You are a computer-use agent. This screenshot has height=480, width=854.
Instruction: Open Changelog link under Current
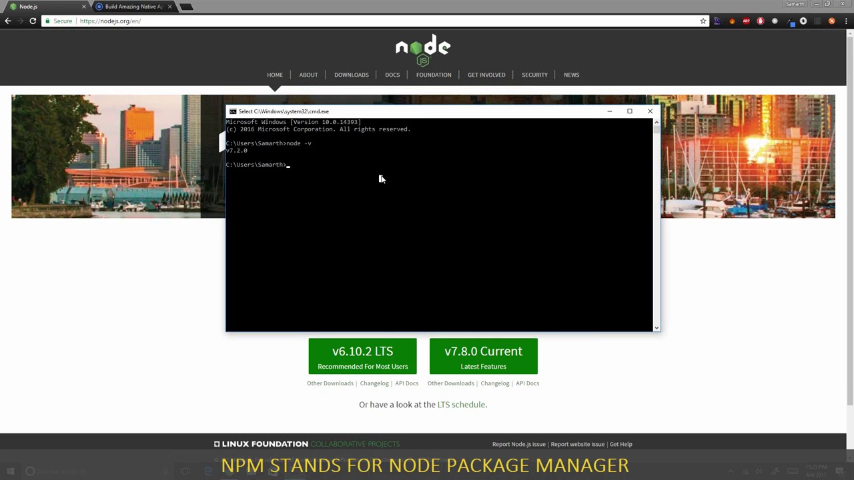click(x=495, y=383)
